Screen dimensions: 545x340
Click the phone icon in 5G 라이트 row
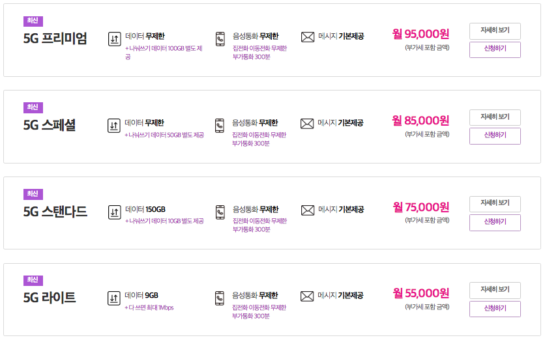(x=220, y=298)
